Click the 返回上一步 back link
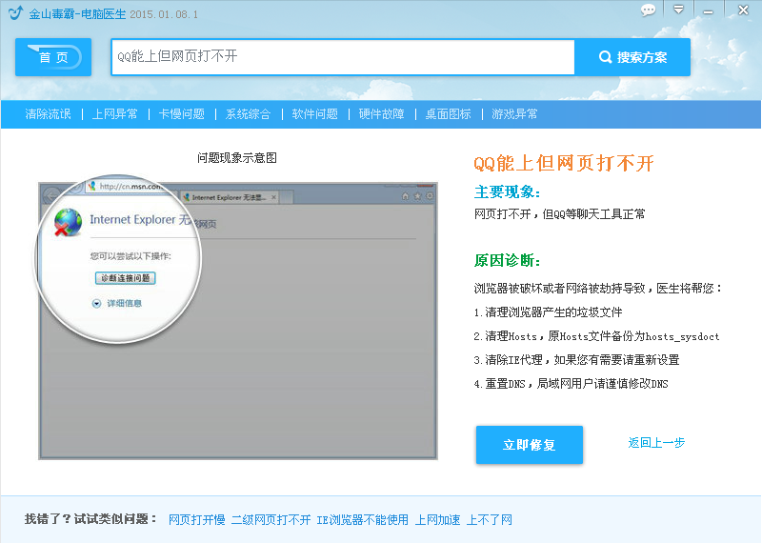 coord(656,443)
